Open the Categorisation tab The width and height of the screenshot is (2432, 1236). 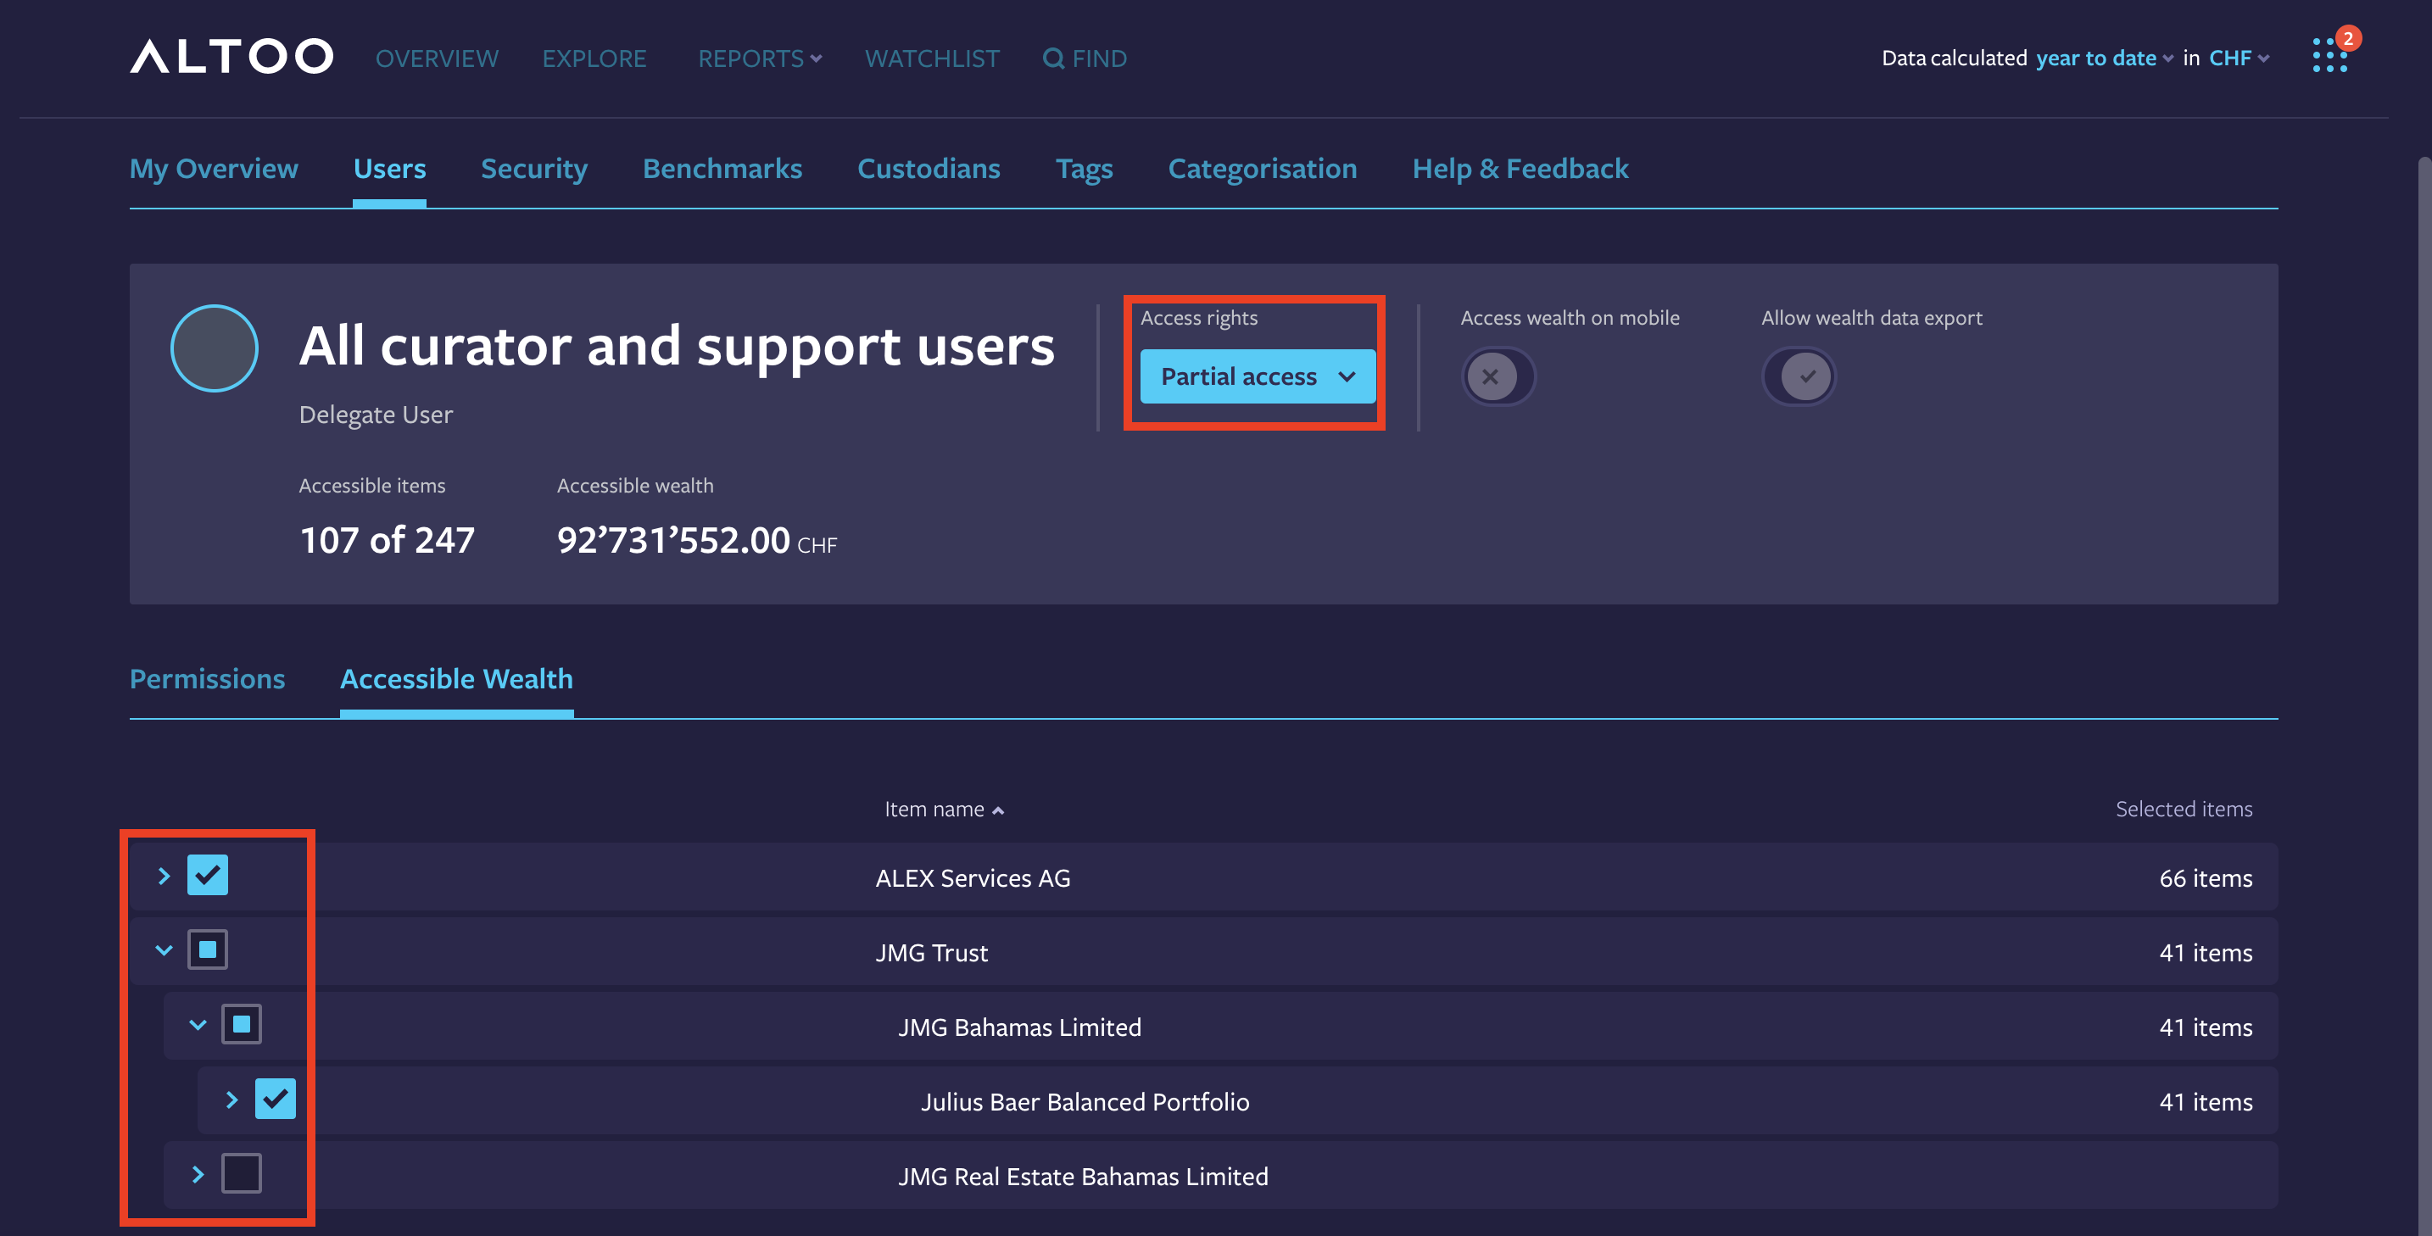1263,168
